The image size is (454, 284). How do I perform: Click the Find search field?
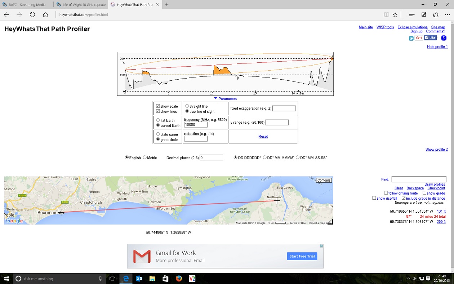click(x=419, y=179)
